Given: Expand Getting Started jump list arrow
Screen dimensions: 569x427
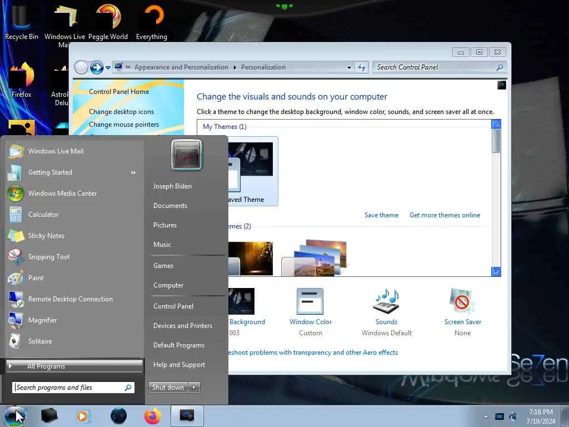Looking at the screenshot, I should tap(133, 172).
